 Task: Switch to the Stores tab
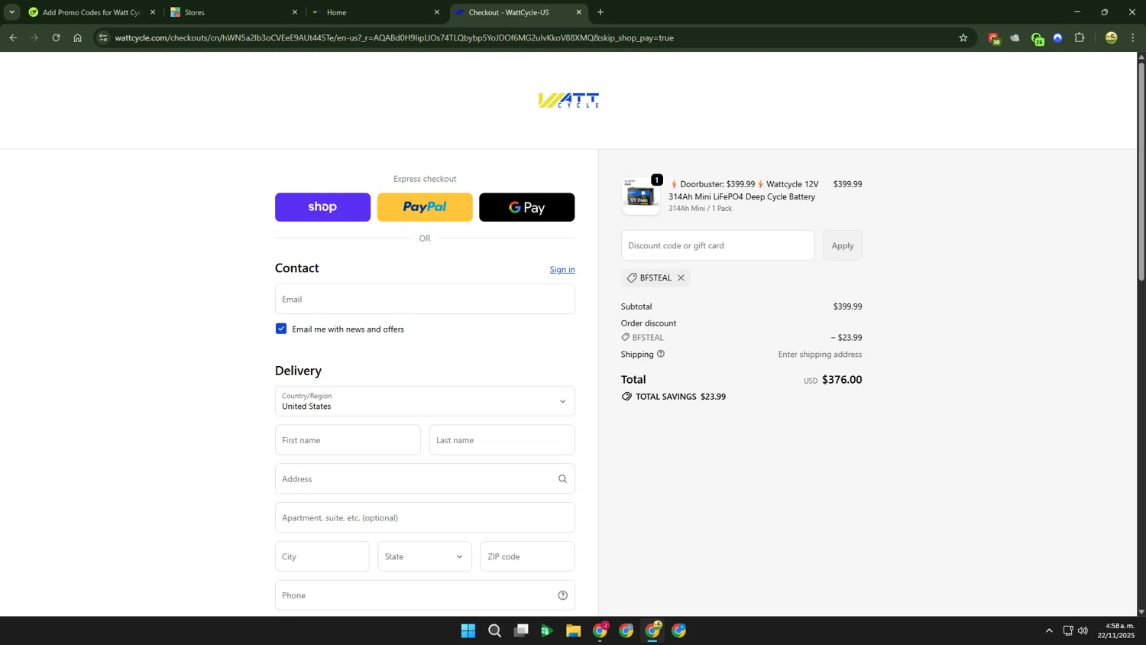(x=233, y=12)
